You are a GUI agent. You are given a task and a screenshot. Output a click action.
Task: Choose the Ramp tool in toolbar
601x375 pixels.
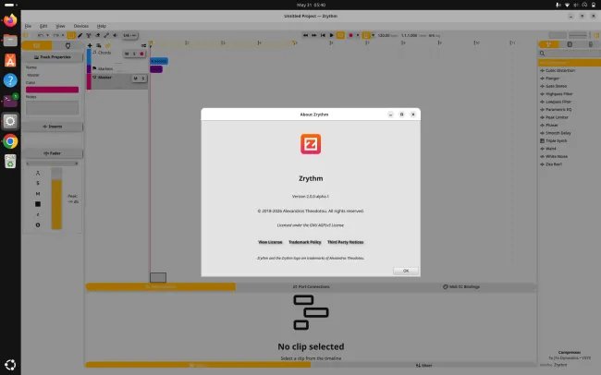106,35
